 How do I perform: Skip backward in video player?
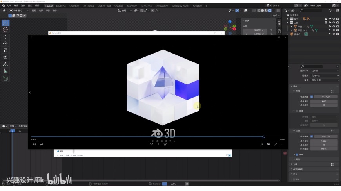[x=152, y=144]
